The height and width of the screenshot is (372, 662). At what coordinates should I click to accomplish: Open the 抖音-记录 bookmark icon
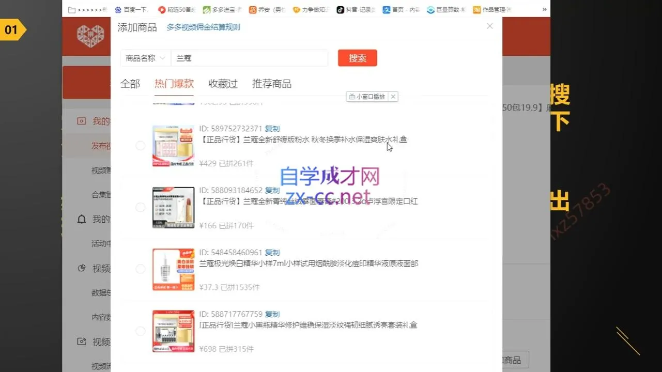tap(340, 9)
